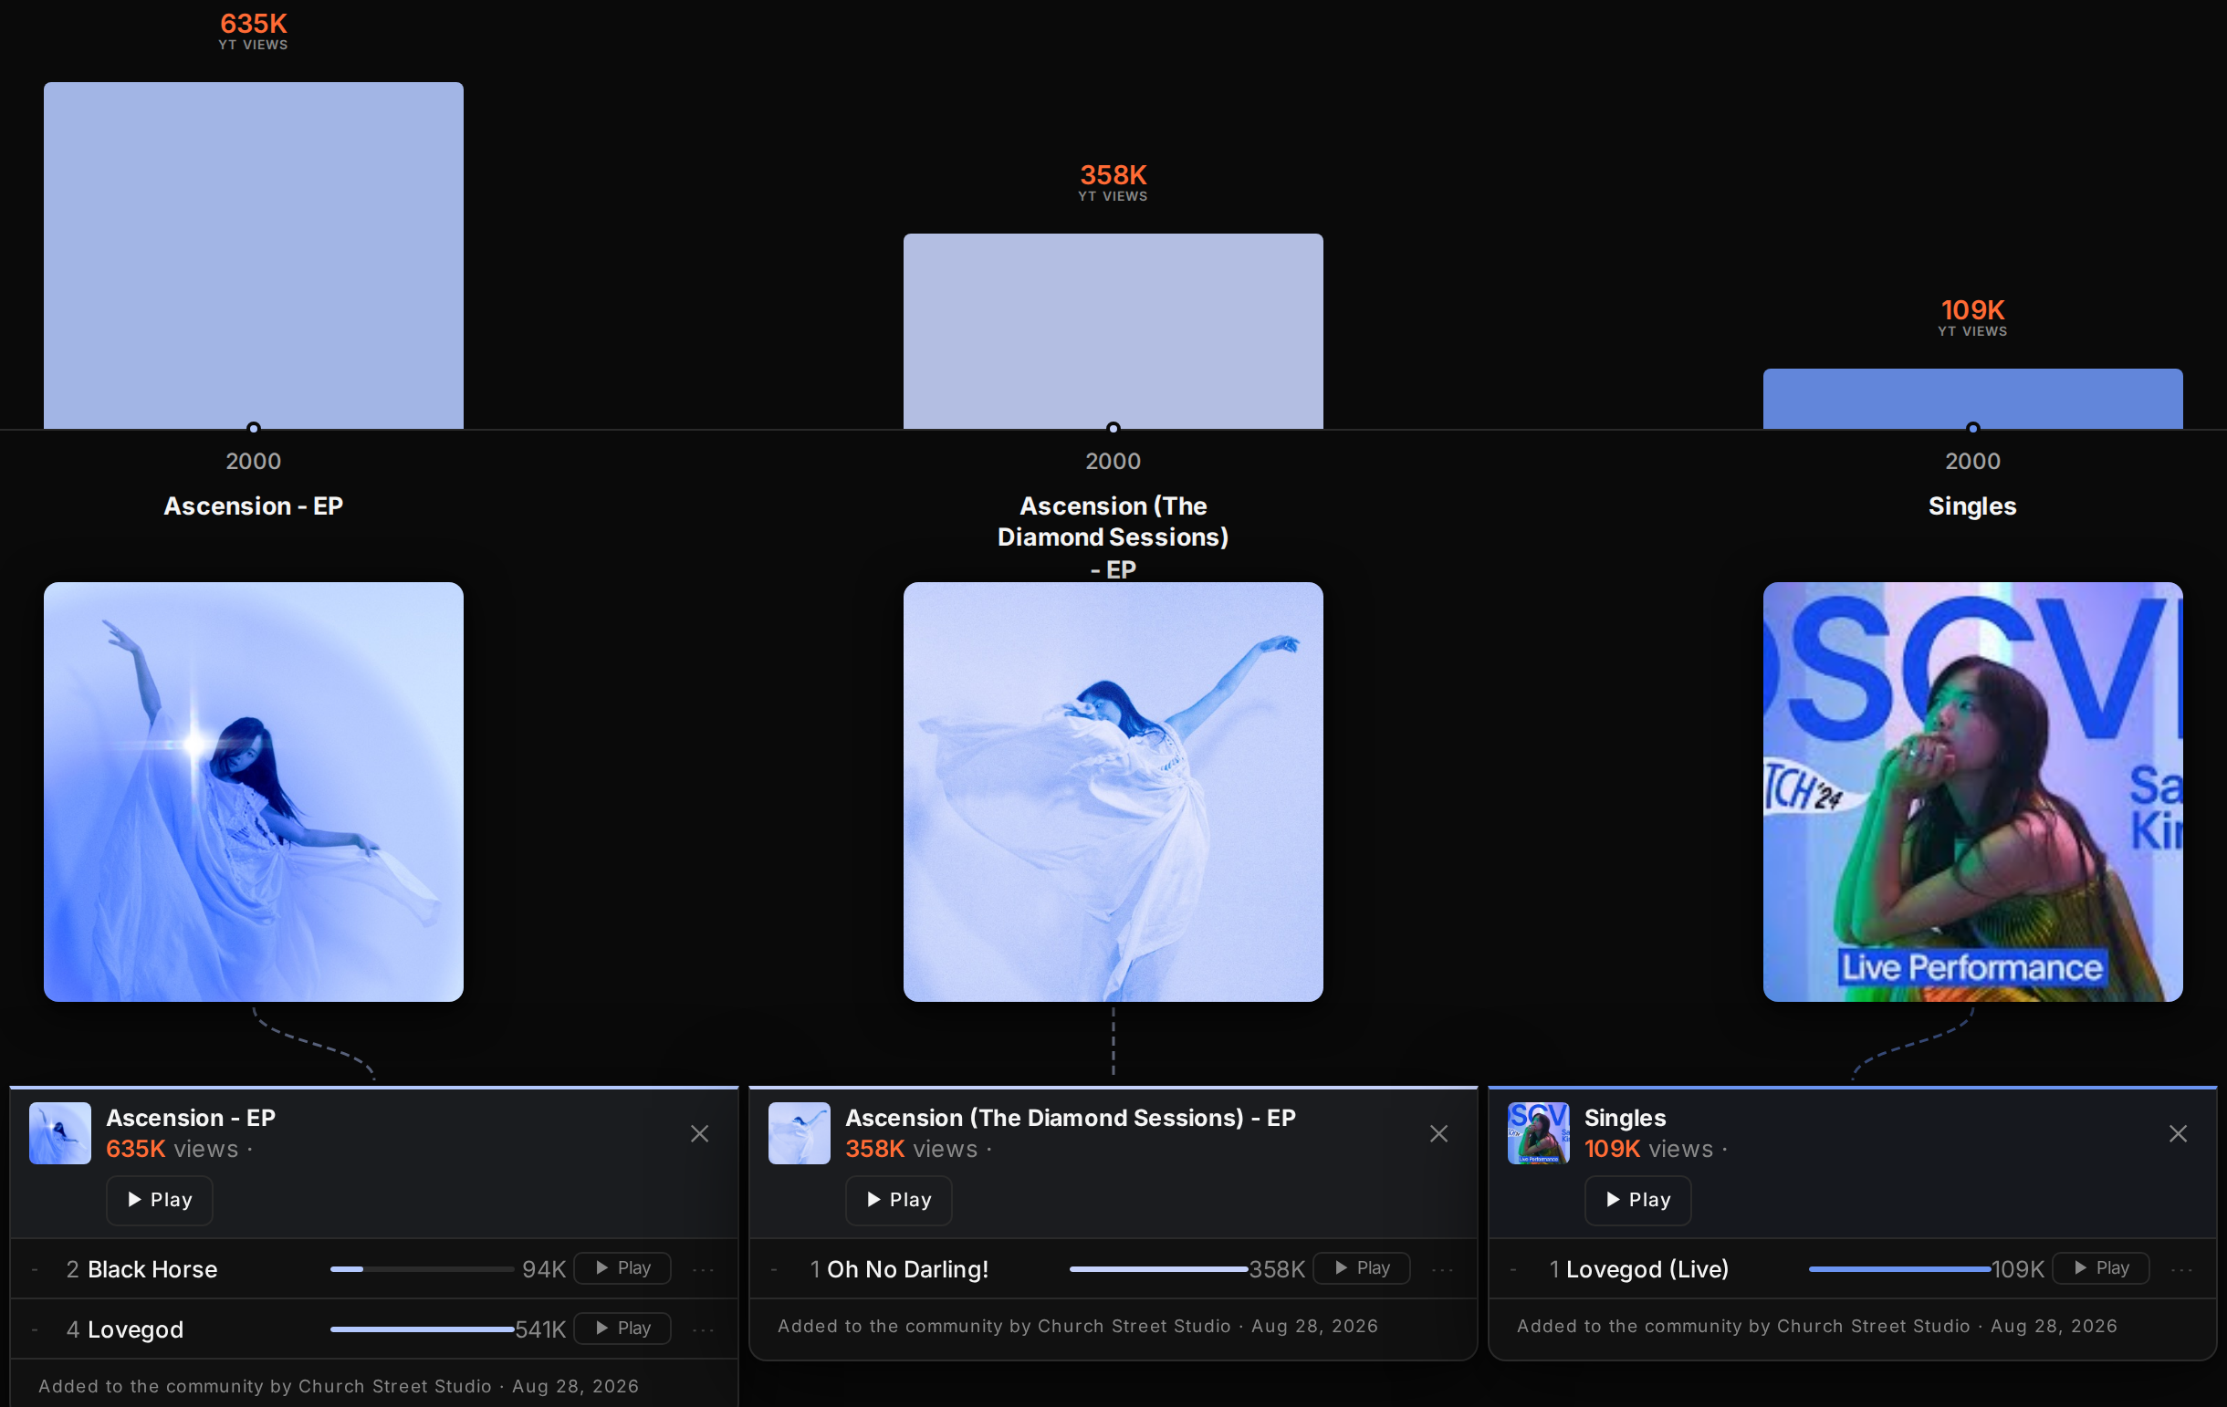Image resolution: width=2227 pixels, height=1407 pixels.
Task: Click the Ascension - EP cover art
Action: pos(254,791)
